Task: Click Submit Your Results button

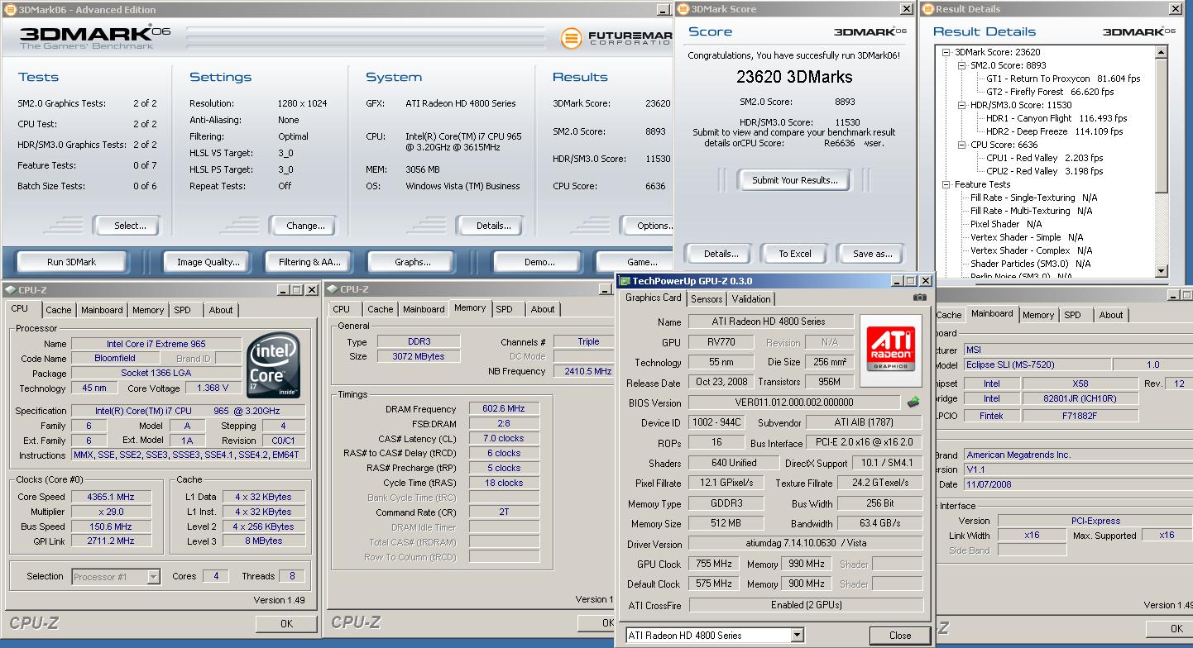Action: 794,180
